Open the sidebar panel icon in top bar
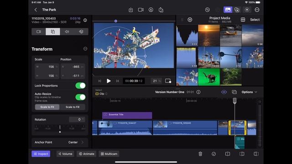 pos(247,10)
